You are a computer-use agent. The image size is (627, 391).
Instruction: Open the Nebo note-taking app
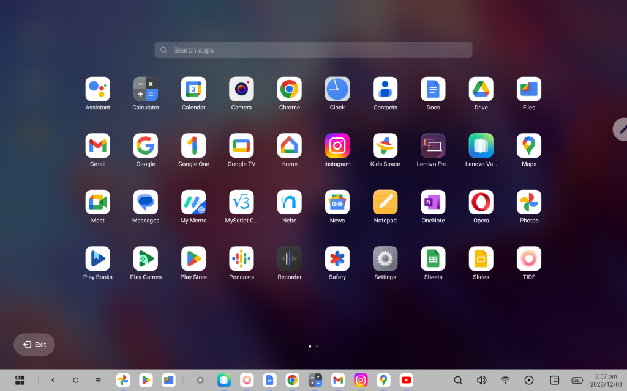[289, 203]
